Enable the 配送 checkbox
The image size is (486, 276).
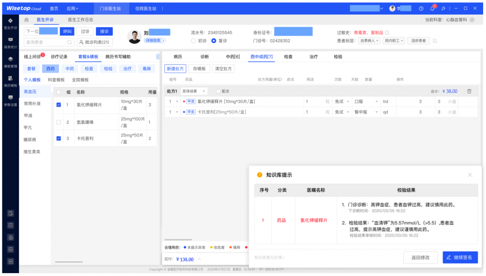pos(218,91)
